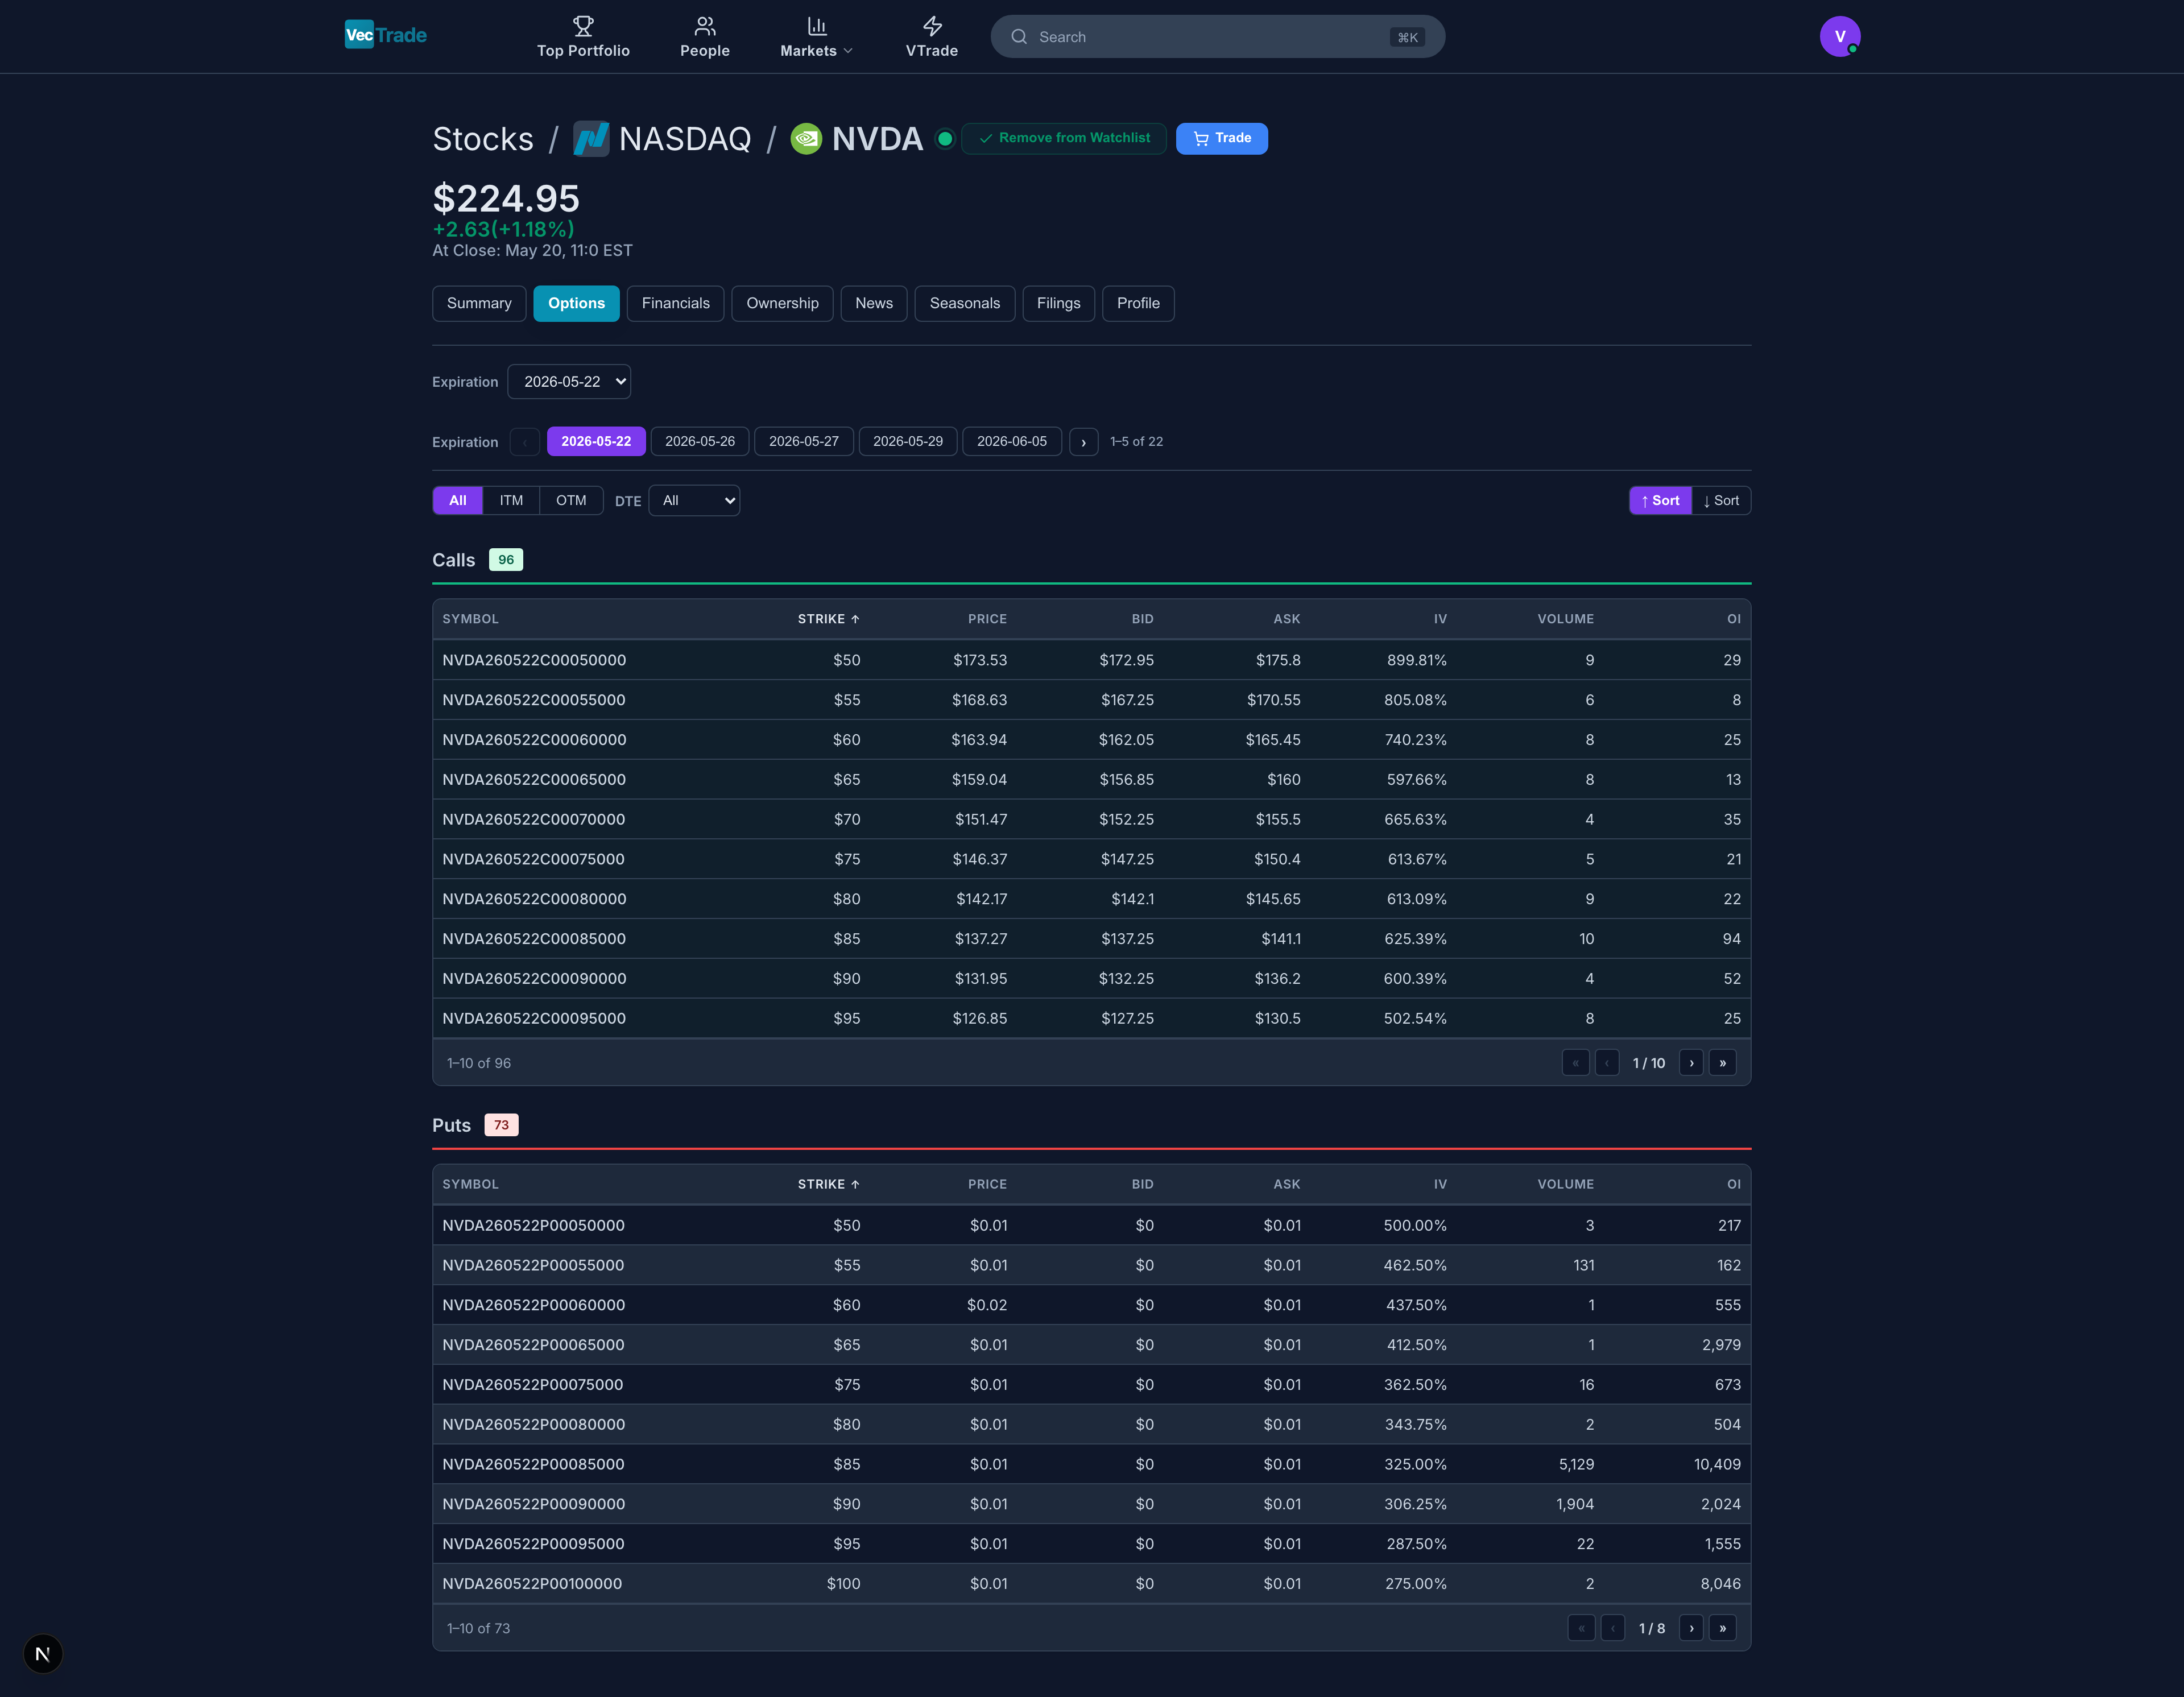Image resolution: width=2184 pixels, height=1697 pixels.
Task: Select the All moneyness filter
Action: click(x=458, y=500)
